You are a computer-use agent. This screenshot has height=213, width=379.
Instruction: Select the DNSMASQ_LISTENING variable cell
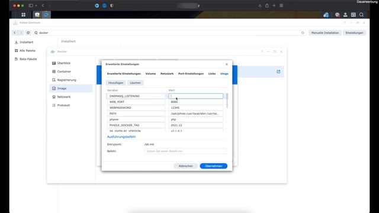tap(136, 96)
